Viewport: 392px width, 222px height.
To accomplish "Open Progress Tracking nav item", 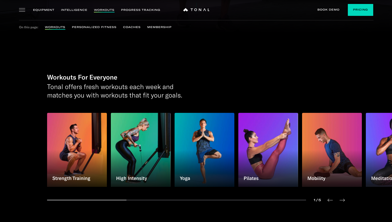I will coord(141,10).
